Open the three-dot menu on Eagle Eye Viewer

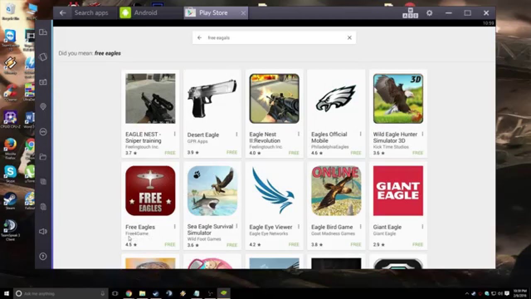pos(298,226)
